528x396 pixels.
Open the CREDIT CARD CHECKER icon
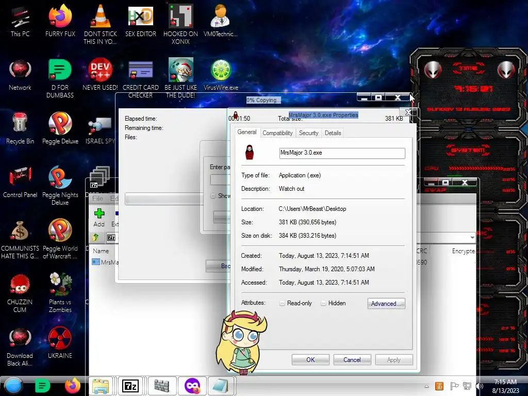(x=140, y=79)
